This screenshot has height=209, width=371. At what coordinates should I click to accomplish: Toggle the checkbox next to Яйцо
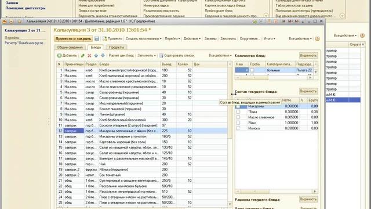[x=238, y=122]
